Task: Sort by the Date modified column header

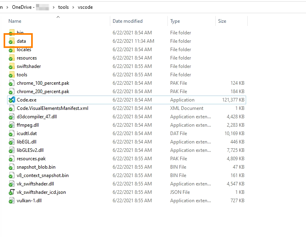Action: point(127,21)
